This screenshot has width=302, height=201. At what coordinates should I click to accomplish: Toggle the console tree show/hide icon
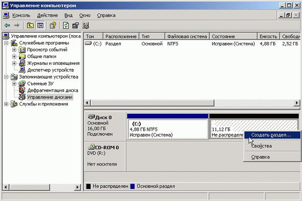click(40, 25)
